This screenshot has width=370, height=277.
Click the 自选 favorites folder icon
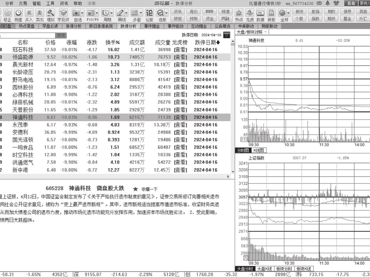coord(76,13)
